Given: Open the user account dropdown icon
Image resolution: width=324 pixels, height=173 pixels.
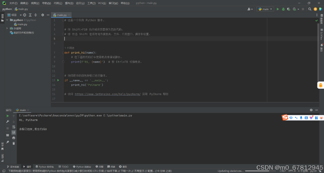Looking at the screenshot, I should click(250, 9).
